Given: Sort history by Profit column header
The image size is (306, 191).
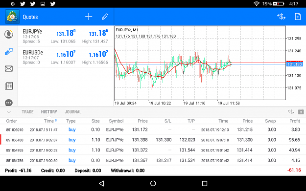Looking at the screenshot, I should (x=294, y=121).
